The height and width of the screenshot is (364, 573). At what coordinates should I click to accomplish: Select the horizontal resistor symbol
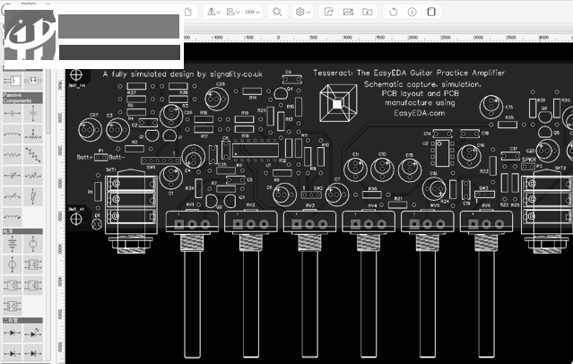12,154
